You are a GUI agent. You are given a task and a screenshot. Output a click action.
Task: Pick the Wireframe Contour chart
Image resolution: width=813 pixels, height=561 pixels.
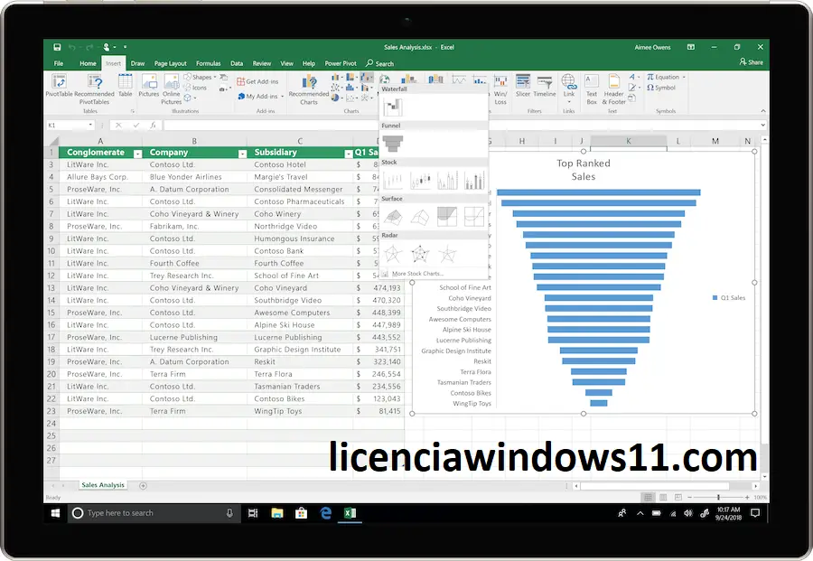point(474,217)
